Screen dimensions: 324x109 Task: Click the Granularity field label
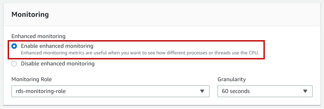(x=232, y=79)
